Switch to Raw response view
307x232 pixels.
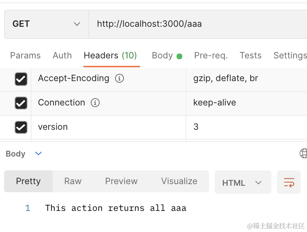(73, 181)
